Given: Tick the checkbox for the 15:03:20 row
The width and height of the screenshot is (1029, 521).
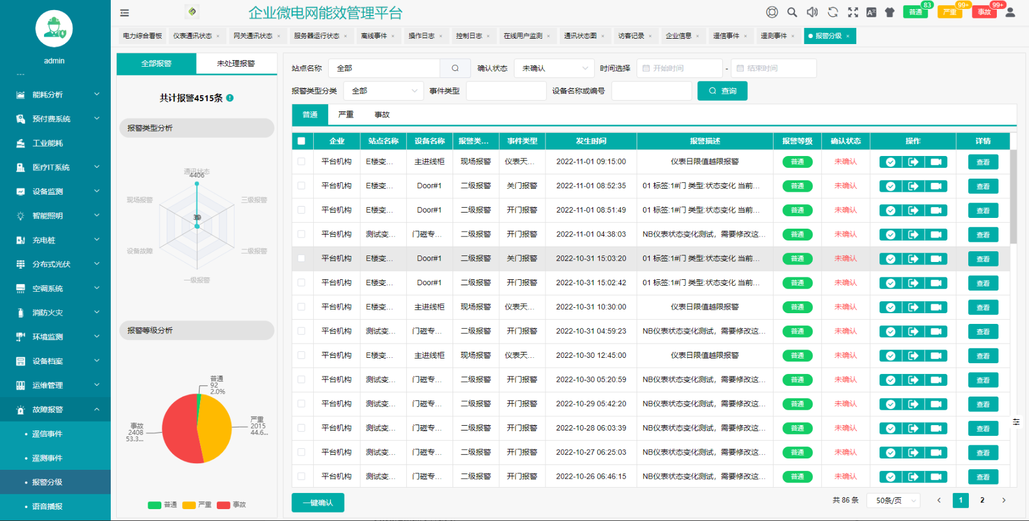Looking at the screenshot, I should [301, 258].
